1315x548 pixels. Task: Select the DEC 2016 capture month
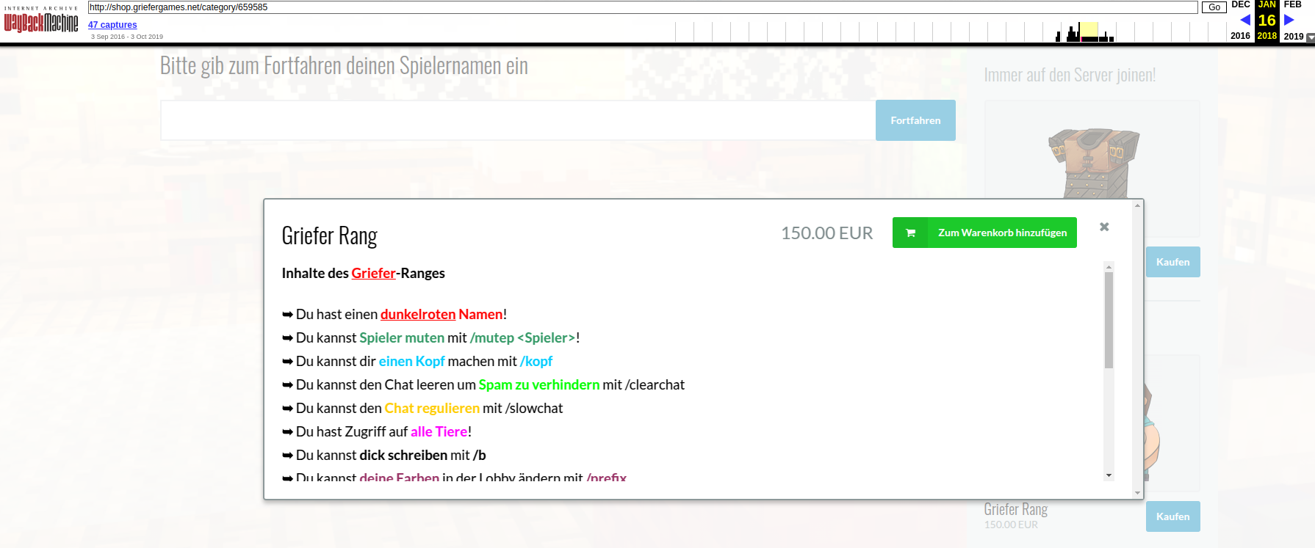click(x=1240, y=4)
